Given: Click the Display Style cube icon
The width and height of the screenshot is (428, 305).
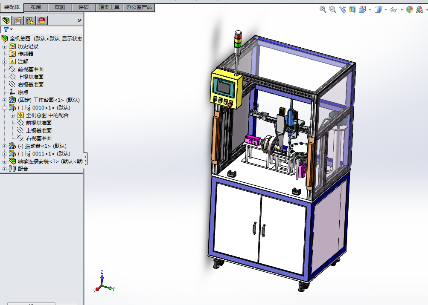Looking at the screenshot, I should (378, 9).
